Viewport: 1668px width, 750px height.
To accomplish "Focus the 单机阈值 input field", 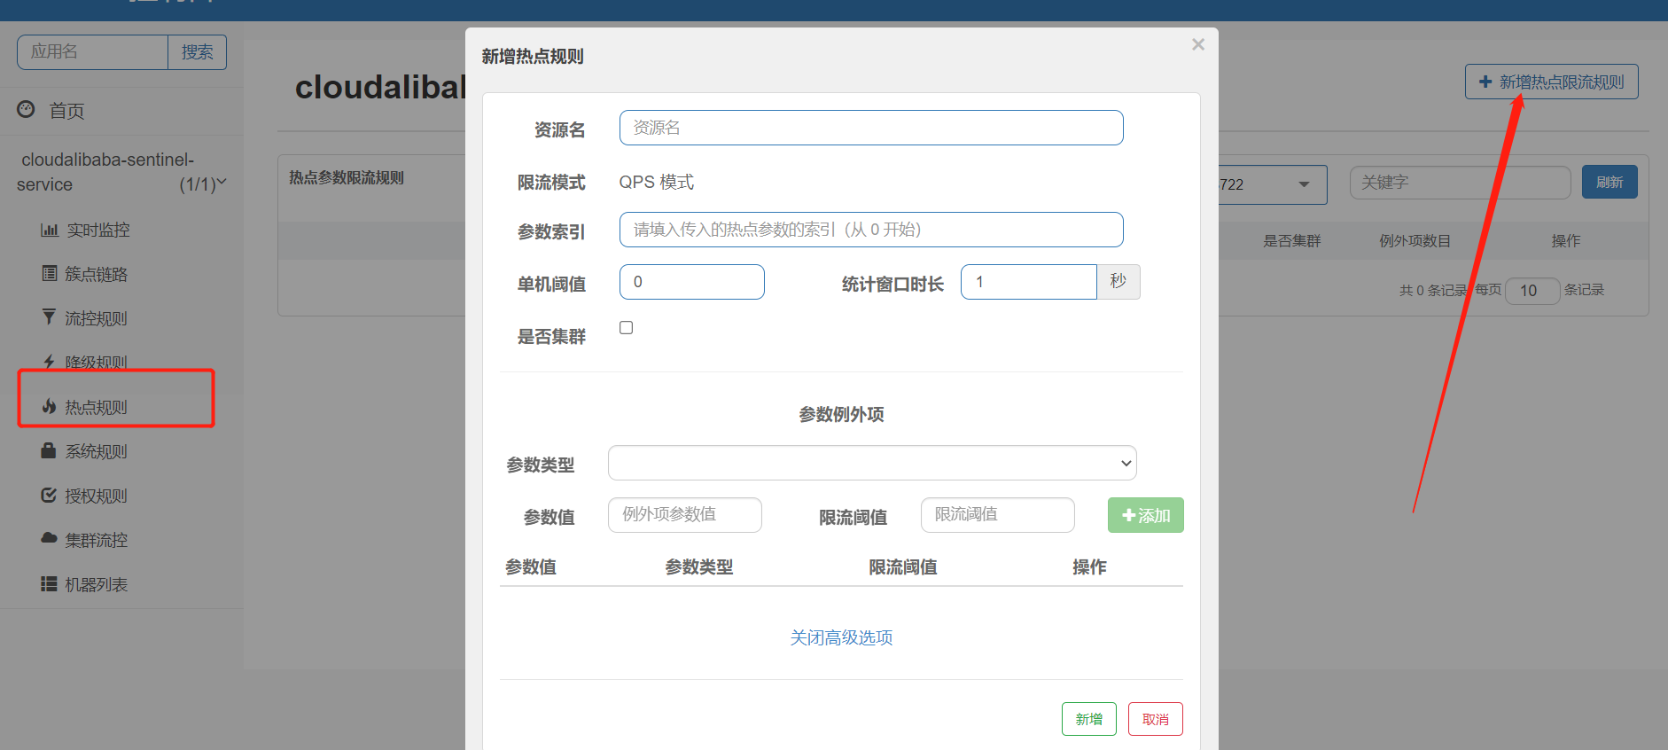I will coord(692,282).
